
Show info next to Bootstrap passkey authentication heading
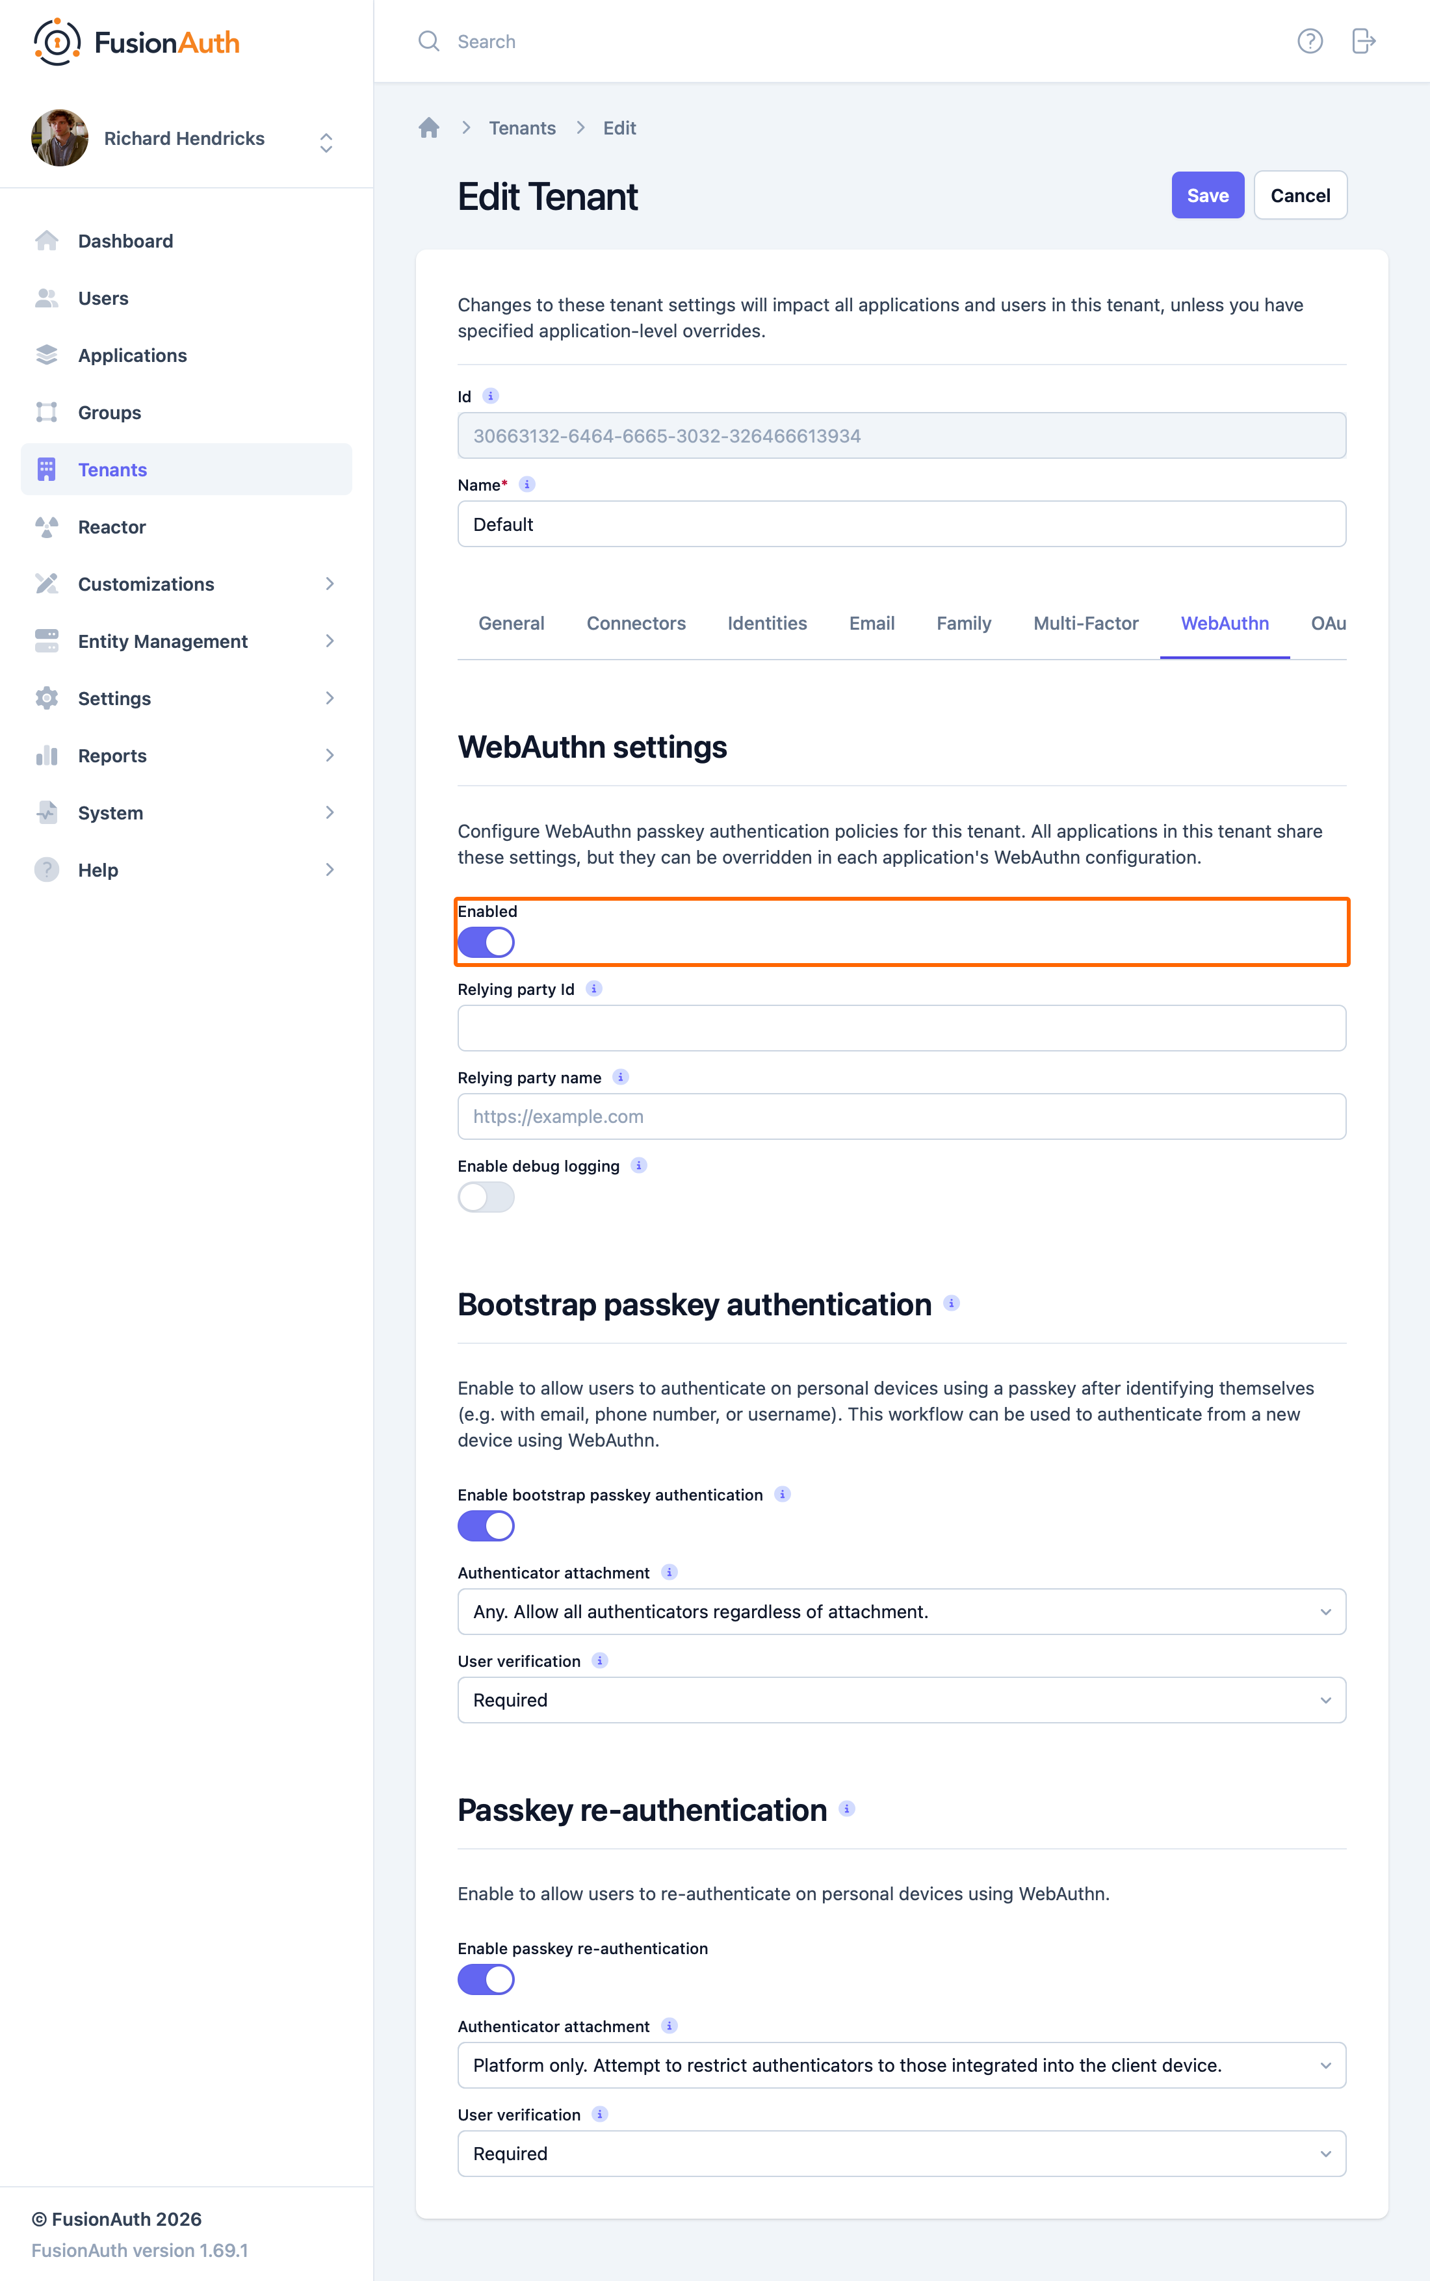(x=952, y=1302)
